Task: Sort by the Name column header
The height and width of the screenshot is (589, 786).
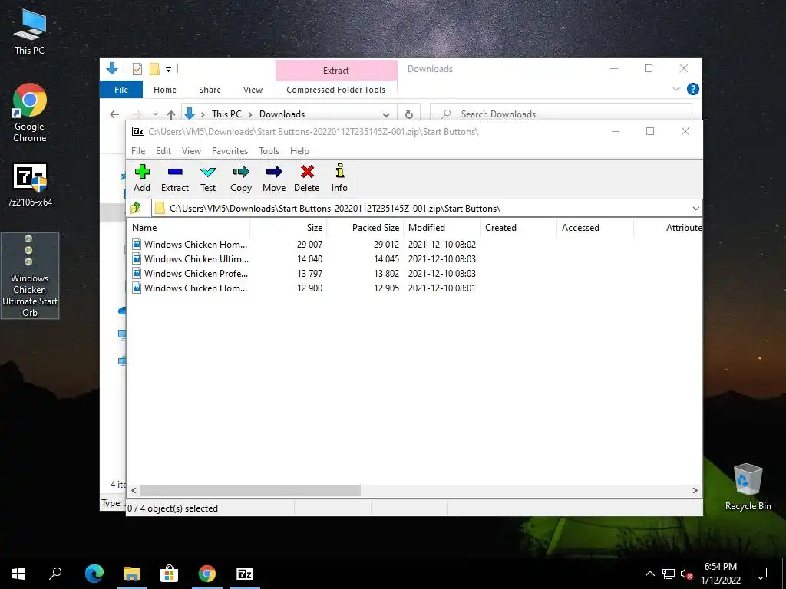Action: click(x=188, y=227)
